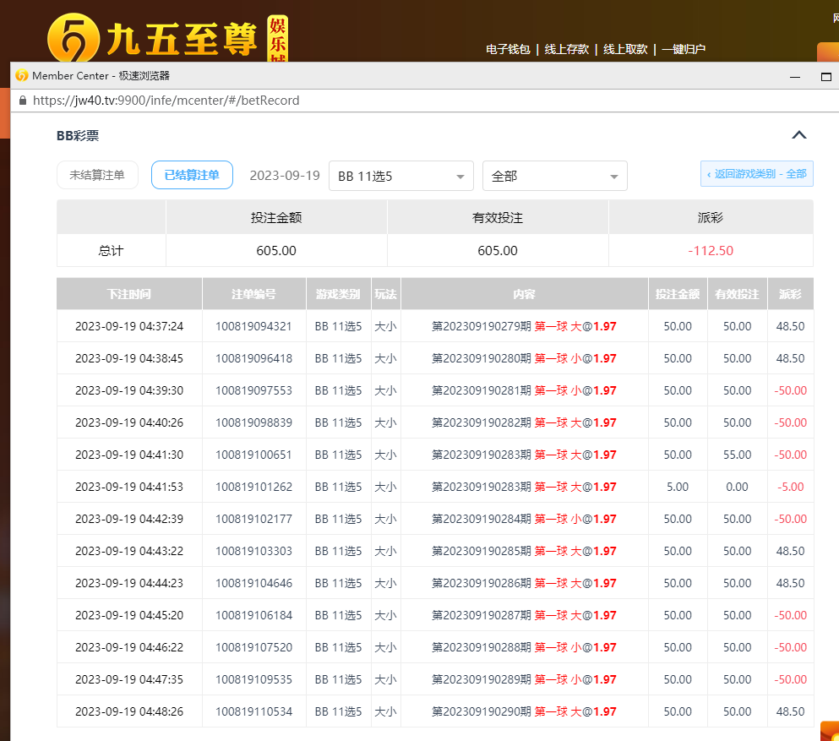This screenshot has height=741, width=839.
Task: Click the 下注时间 column header
Action: point(129,294)
